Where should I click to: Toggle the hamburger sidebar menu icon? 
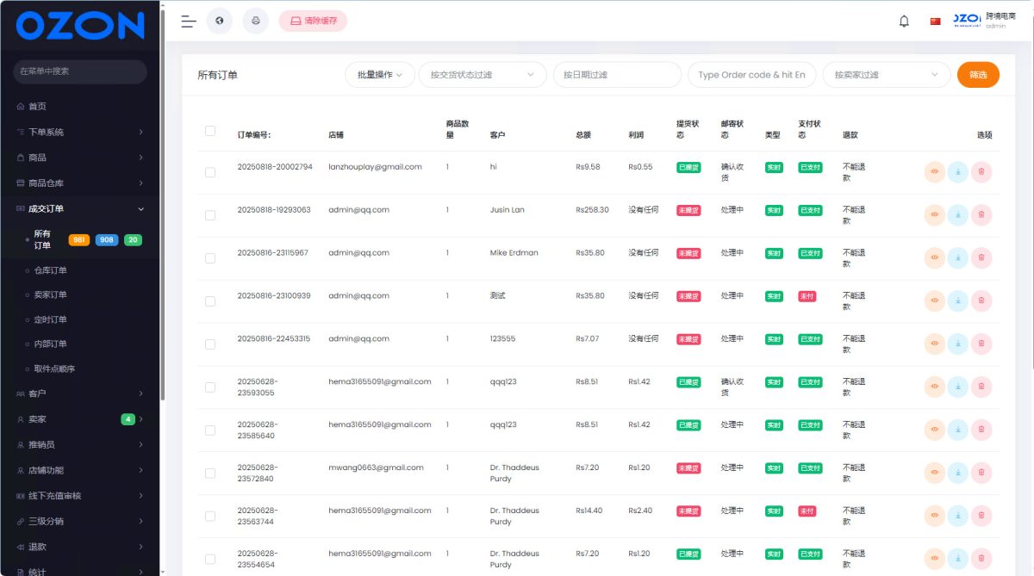point(189,22)
